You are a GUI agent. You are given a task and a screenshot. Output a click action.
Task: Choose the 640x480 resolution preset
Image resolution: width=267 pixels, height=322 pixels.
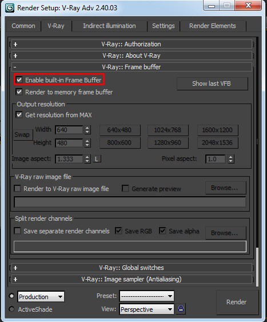coord(120,130)
